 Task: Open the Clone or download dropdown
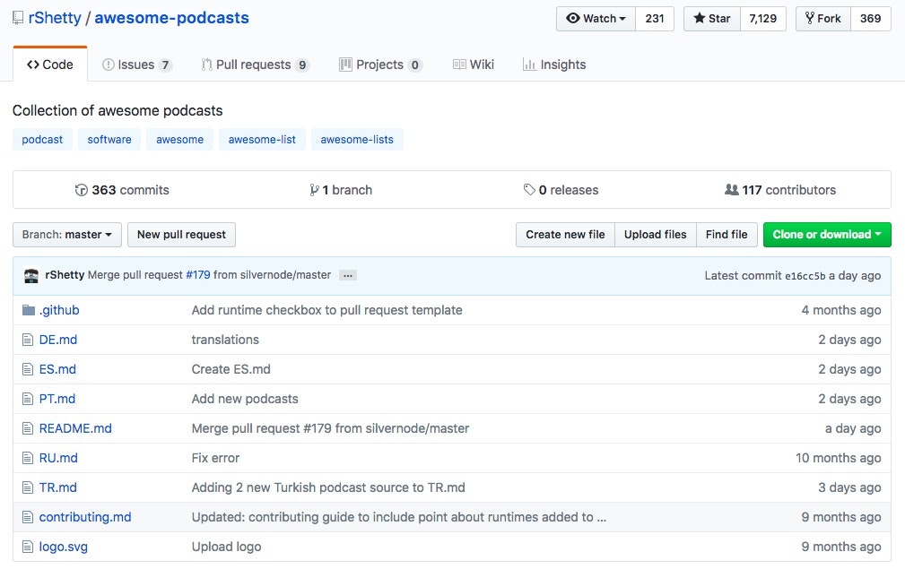pos(826,234)
